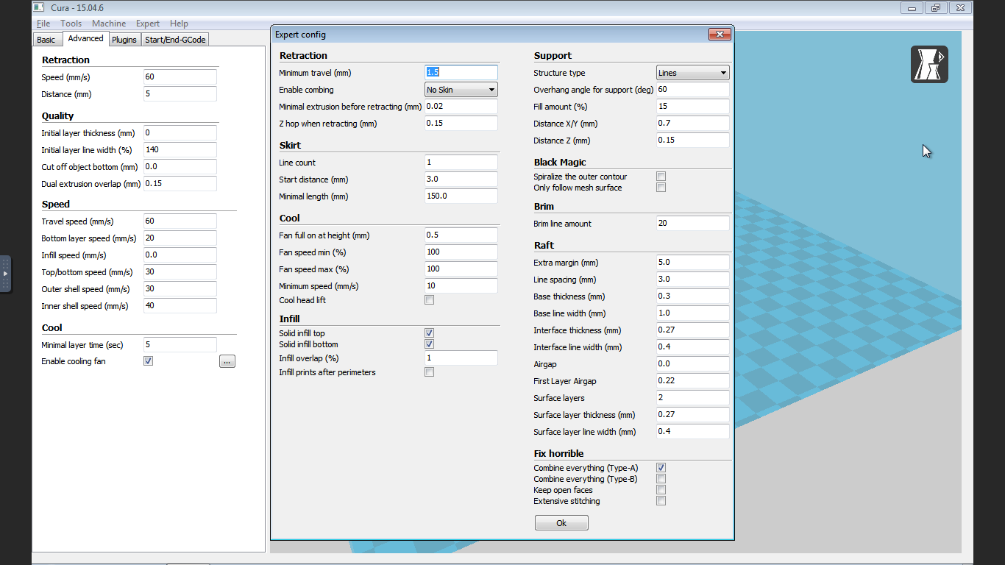Toggle Enable cooling fan checkbox
The width and height of the screenshot is (1005, 565).
click(x=148, y=361)
